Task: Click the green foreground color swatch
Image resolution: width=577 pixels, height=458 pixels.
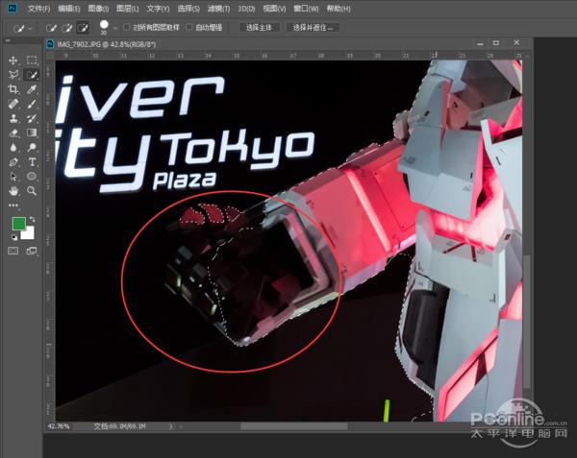Action: (x=19, y=224)
